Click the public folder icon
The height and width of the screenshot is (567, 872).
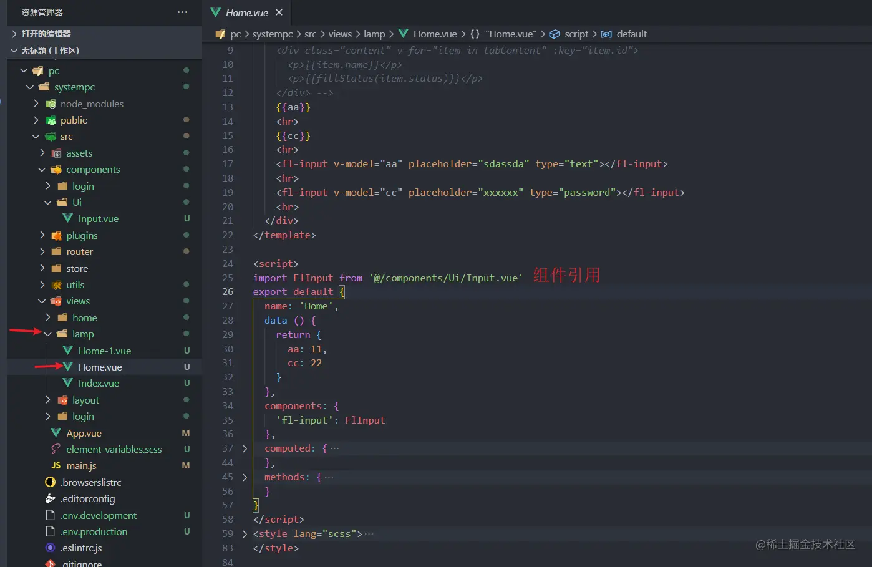point(51,120)
